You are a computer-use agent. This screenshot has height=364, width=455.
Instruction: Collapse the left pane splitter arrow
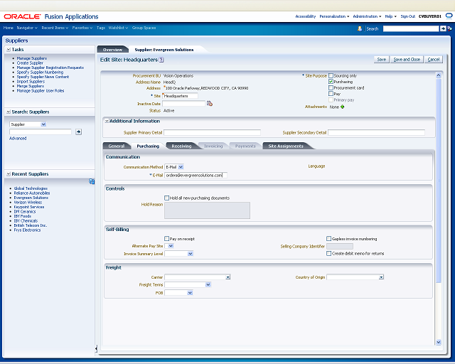tap(96, 348)
